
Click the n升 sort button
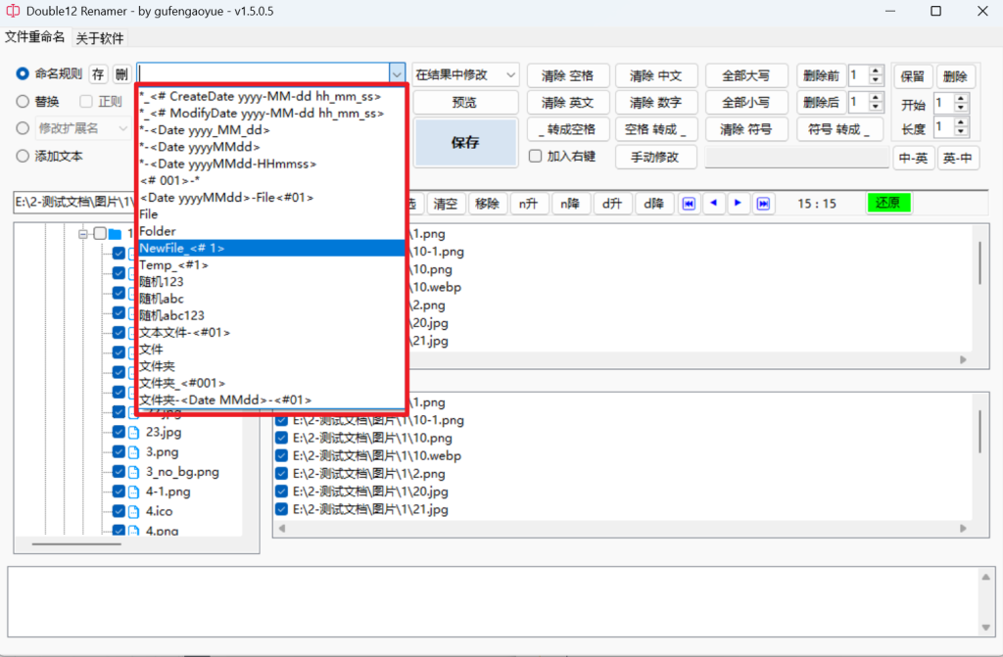[x=528, y=204]
